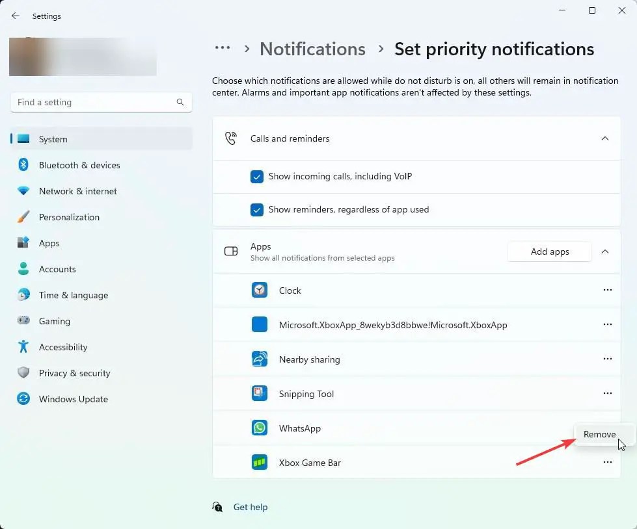Open the Xbox App row options menu
Screen dimensions: 637x529
tap(607, 324)
